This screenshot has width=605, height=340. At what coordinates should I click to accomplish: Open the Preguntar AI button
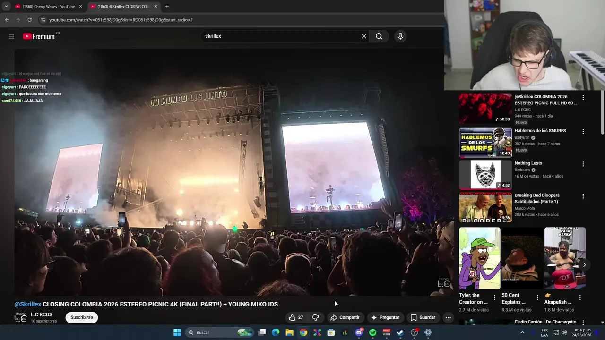385,317
